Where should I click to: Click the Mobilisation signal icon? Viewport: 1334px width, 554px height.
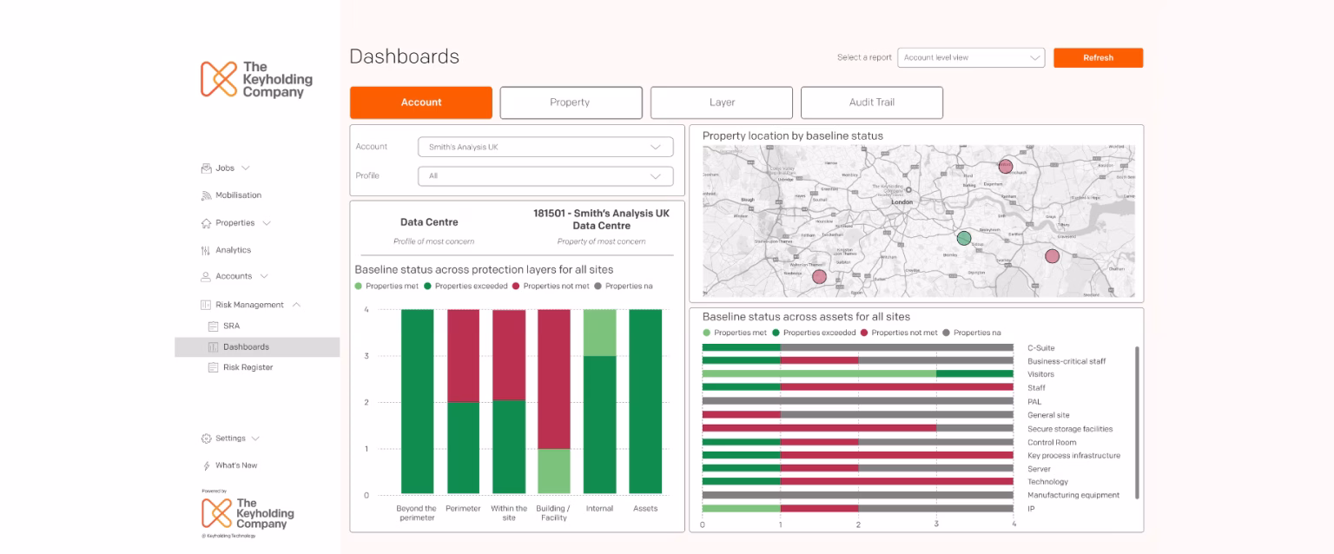pos(206,195)
